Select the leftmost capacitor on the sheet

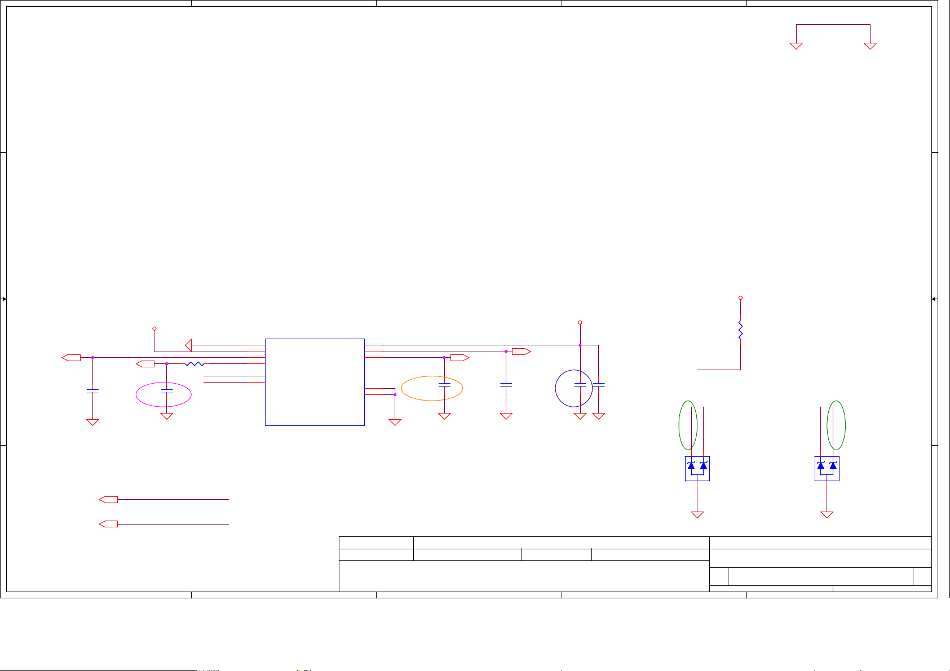coord(92,391)
